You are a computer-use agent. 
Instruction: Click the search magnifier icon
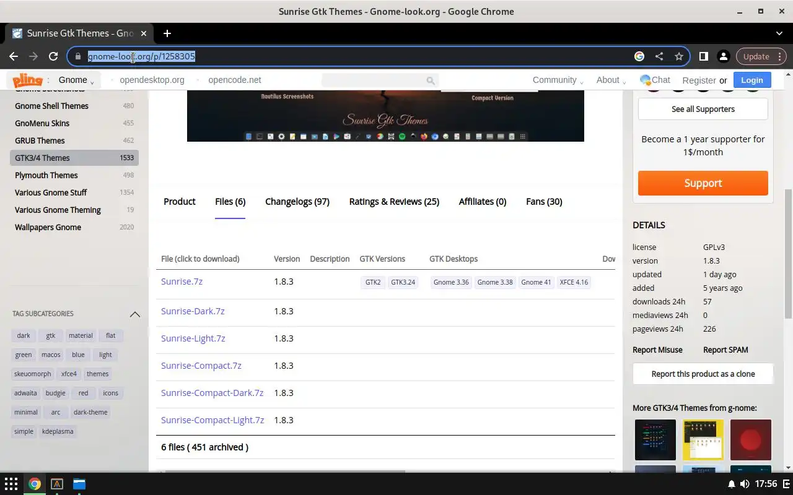click(x=431, y=80)
